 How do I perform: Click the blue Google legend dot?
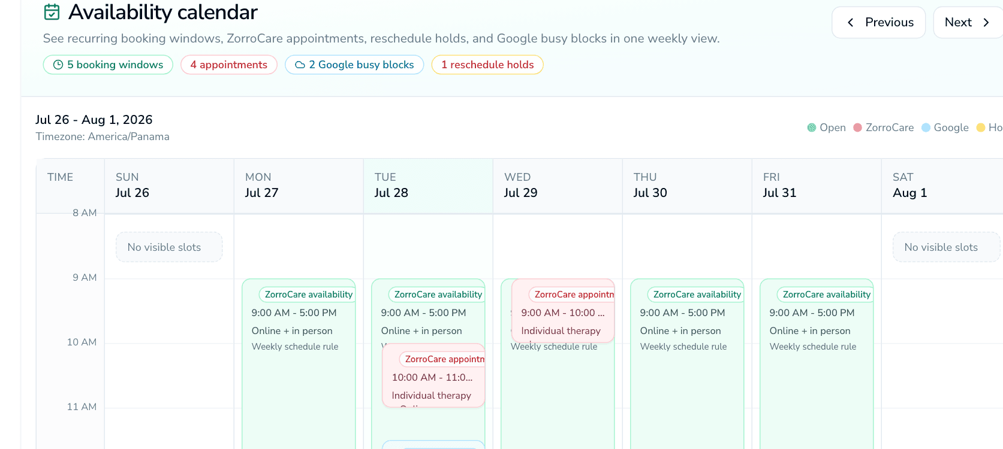point(926,128)
